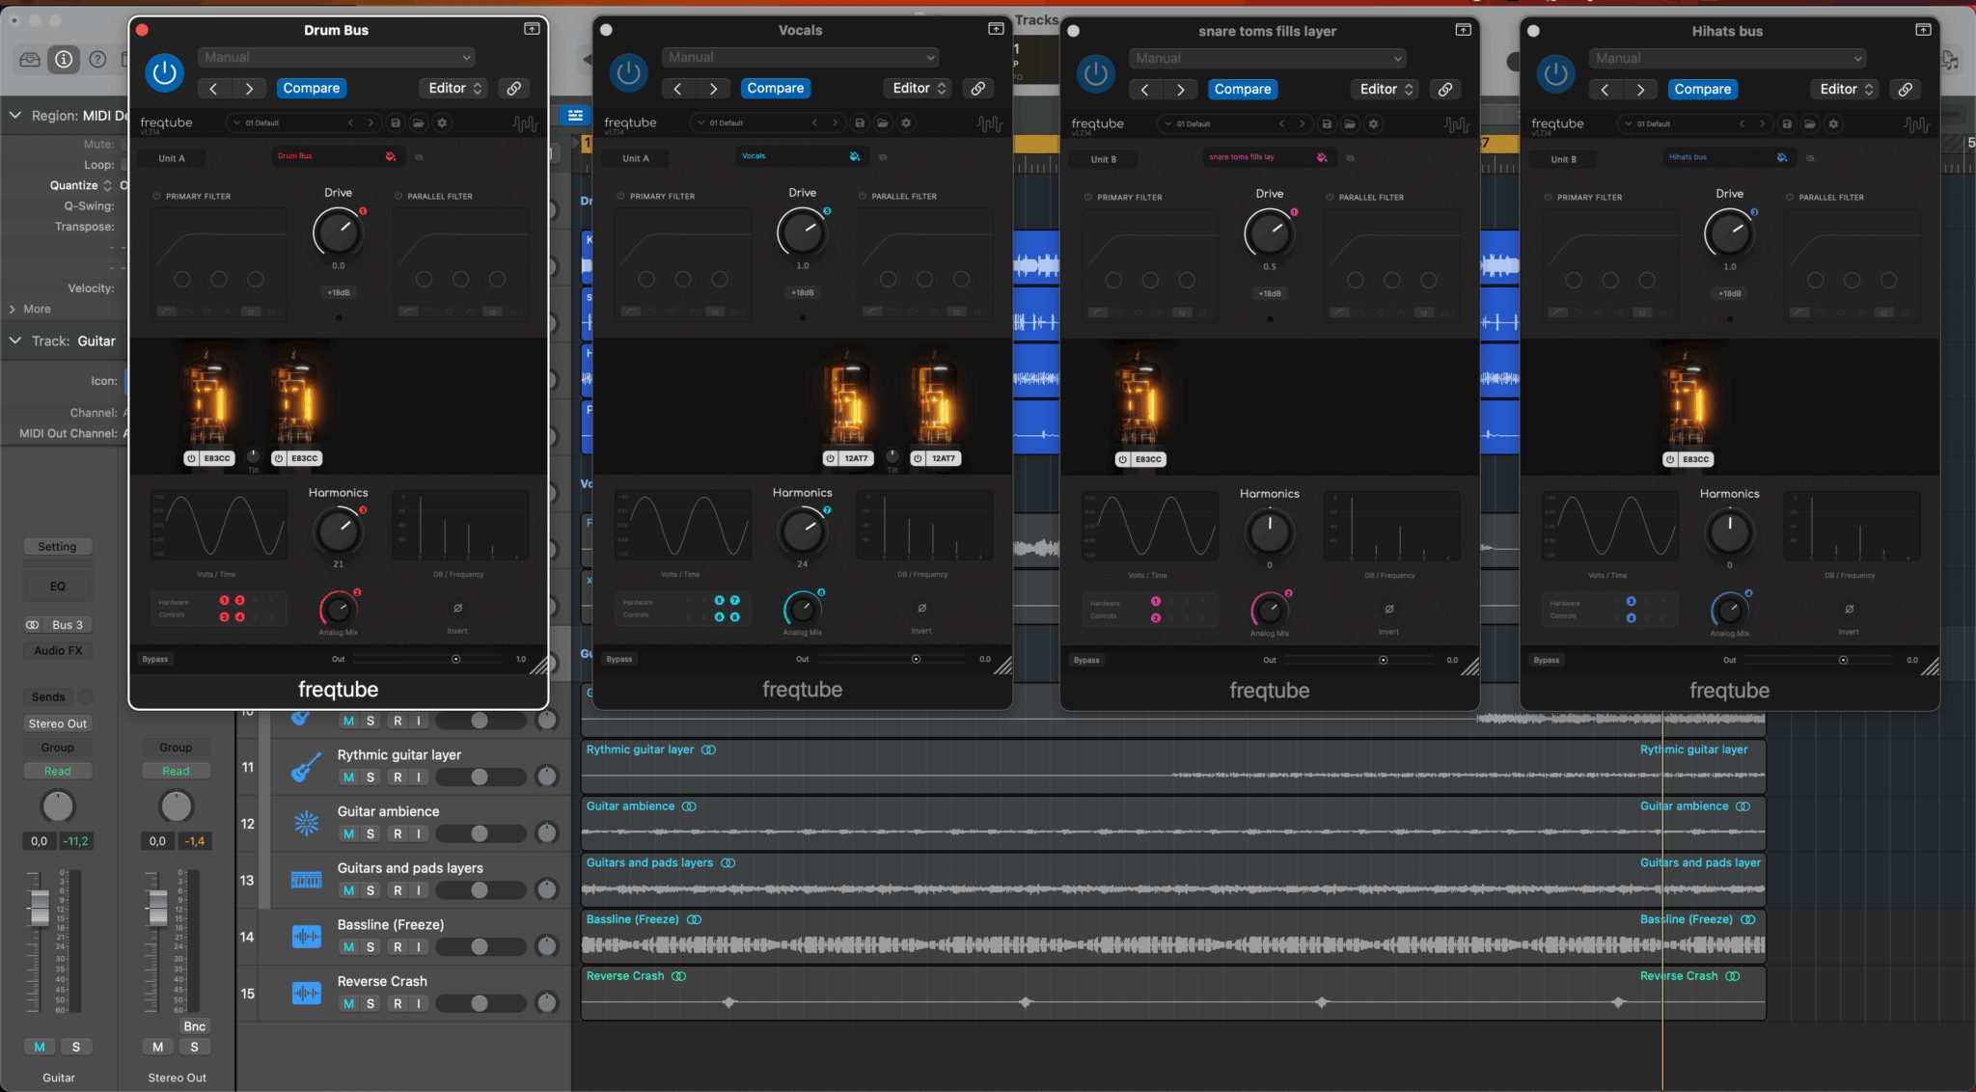Click Drive knob in Drum Bus plugin

click(338, 232)
